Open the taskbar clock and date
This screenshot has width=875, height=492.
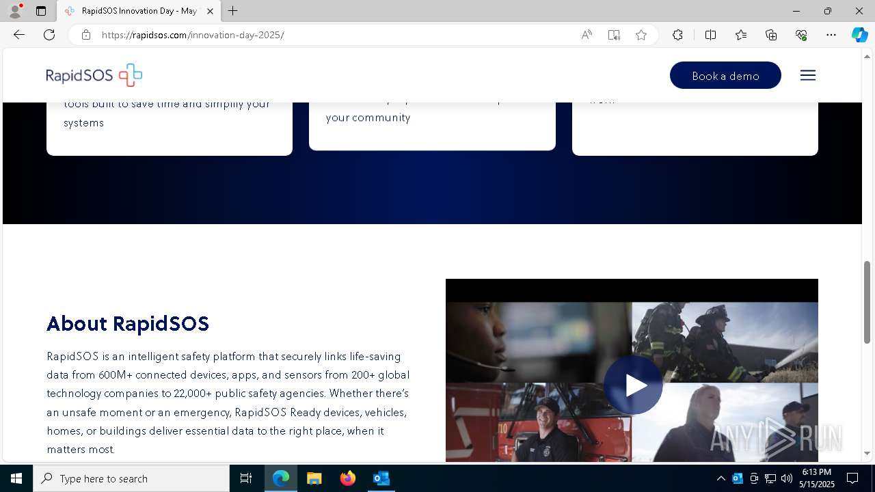[x=818, y=478]
